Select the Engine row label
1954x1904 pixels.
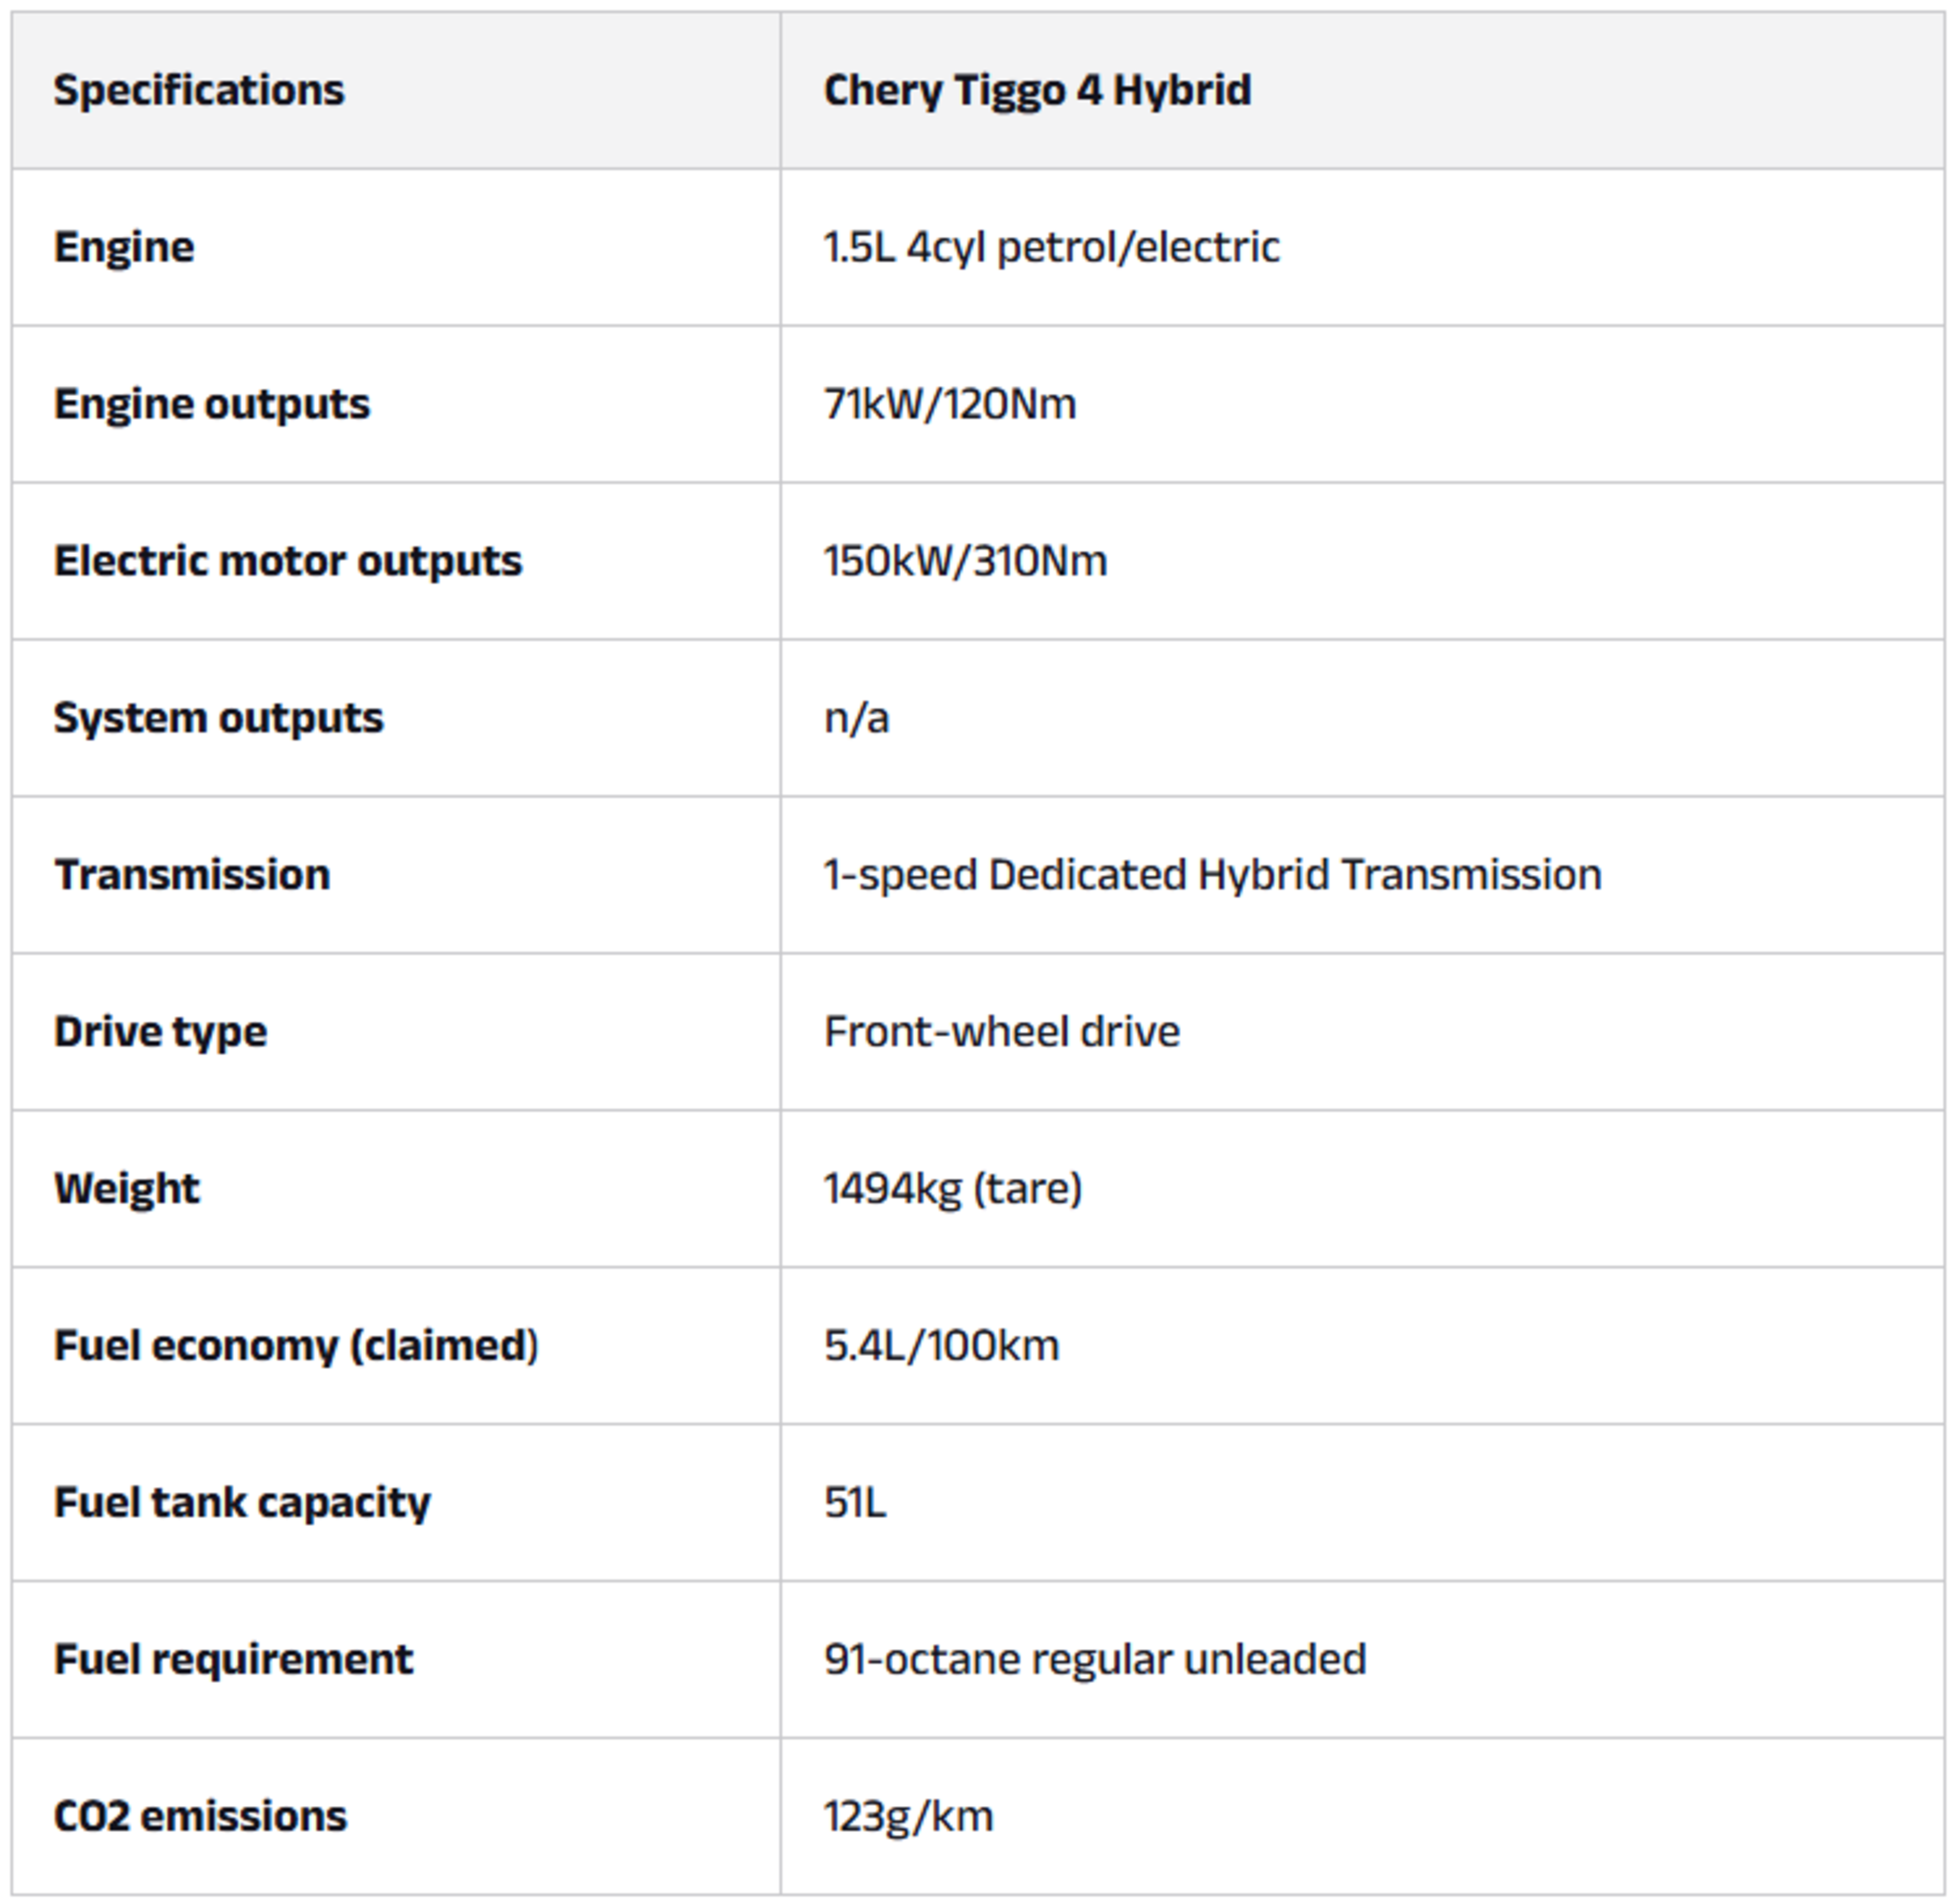[x=124, y=247]
